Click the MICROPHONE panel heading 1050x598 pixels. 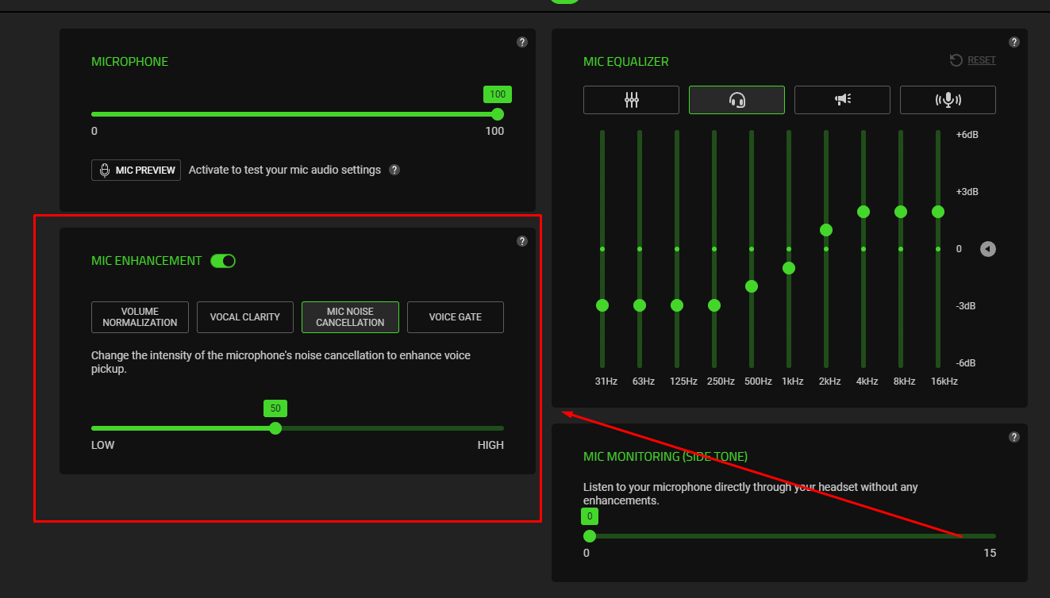point(129,62)
